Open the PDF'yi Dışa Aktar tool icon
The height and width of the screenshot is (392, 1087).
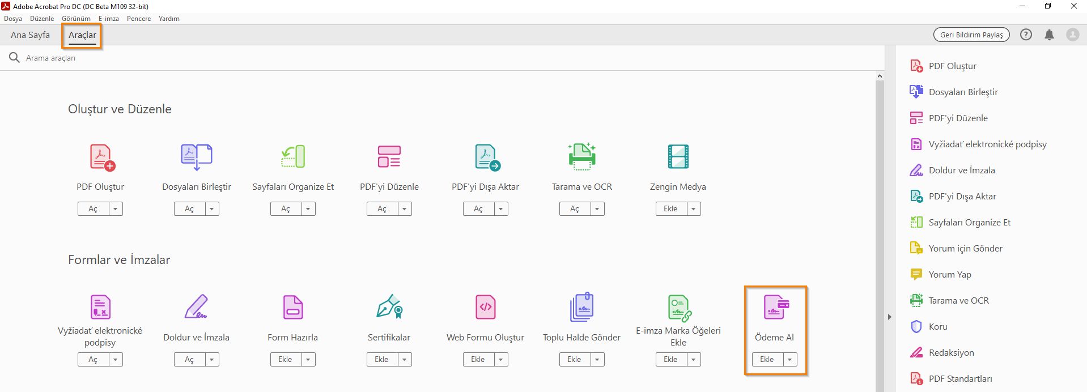click(x=487, y=157)
